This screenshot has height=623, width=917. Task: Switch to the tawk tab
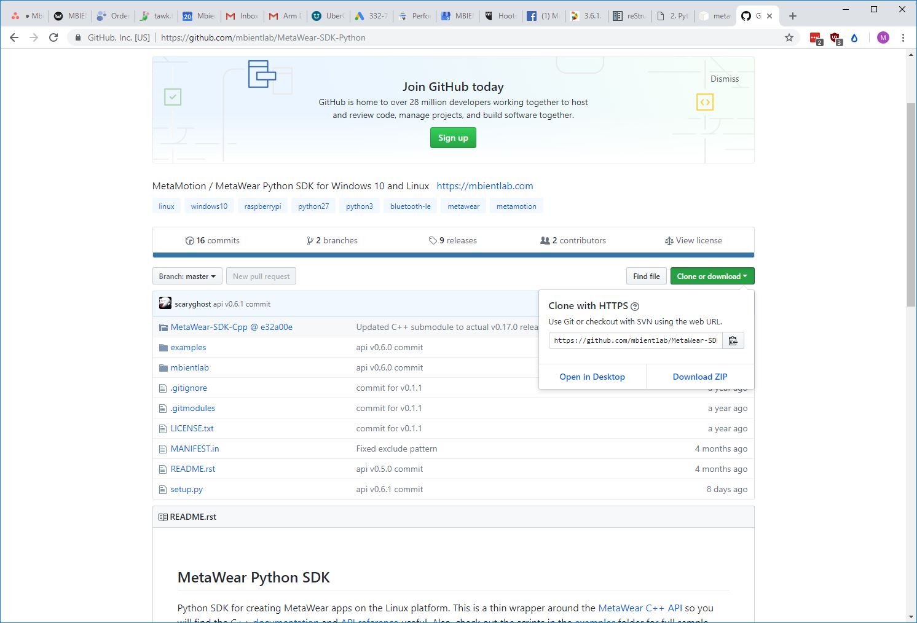157,16
